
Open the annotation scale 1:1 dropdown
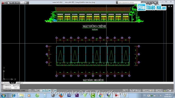pos(146,91)
